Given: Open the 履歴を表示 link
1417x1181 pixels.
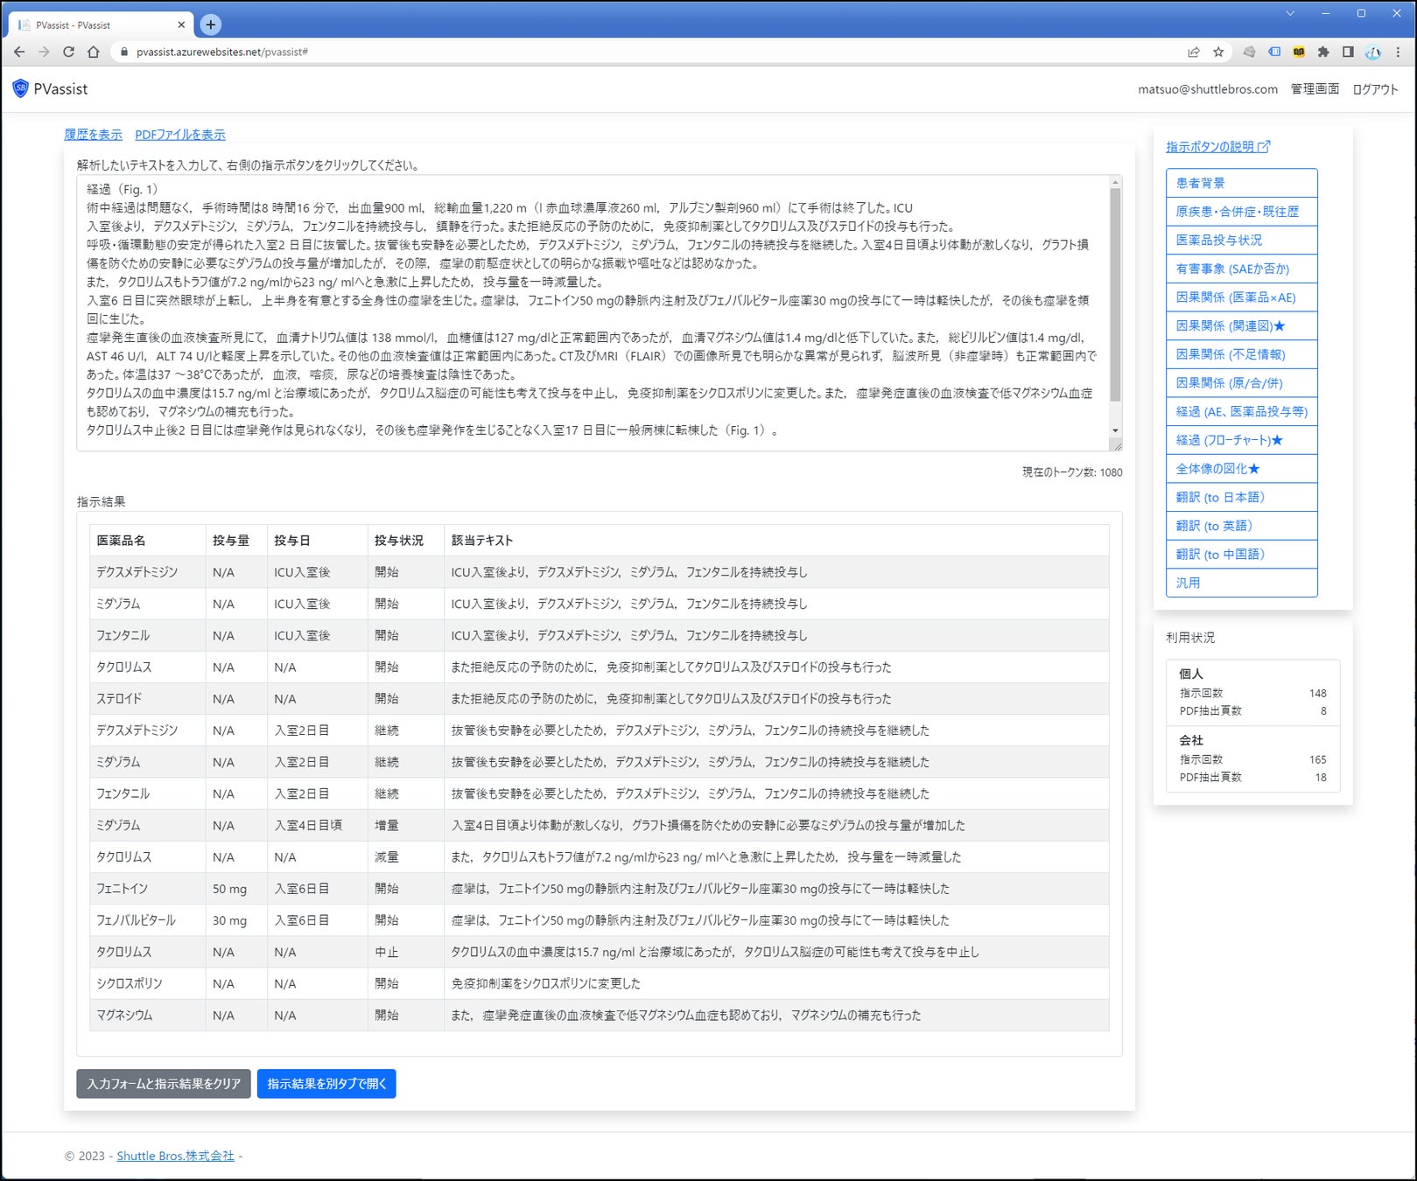Looking at the screenshot, I should [x=93, y=135].
